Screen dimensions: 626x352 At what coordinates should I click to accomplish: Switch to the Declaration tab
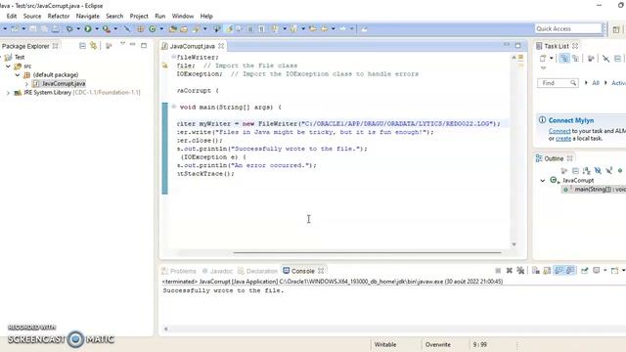257,271
